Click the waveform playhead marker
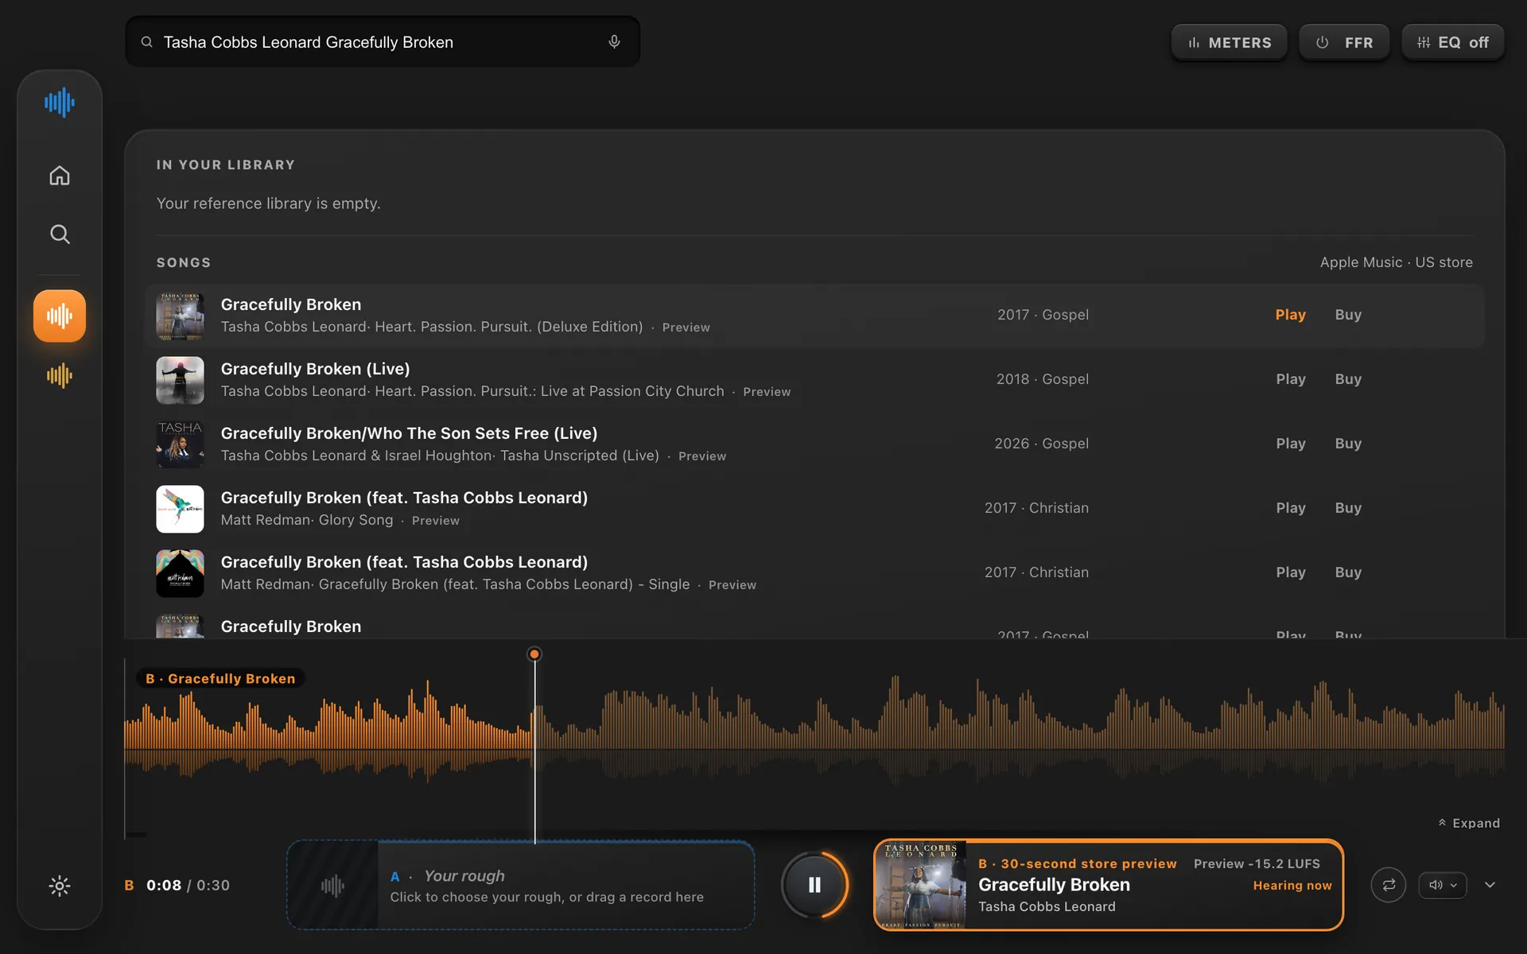1527x954 pixels. (534, 654)
